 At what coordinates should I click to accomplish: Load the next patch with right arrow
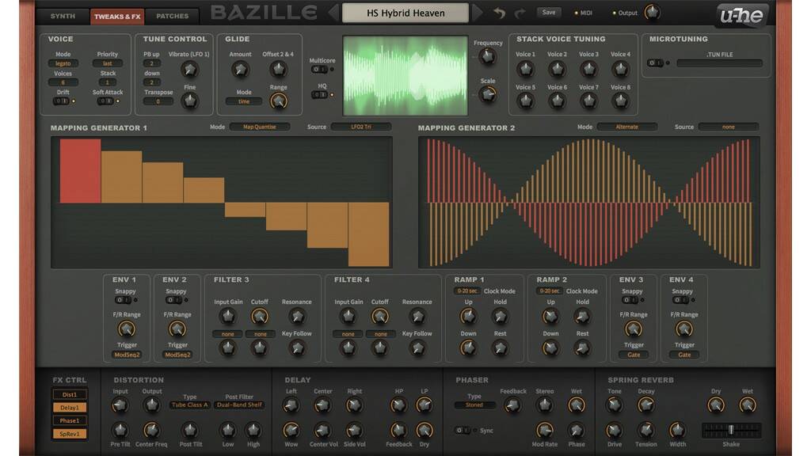pos(478,13)
